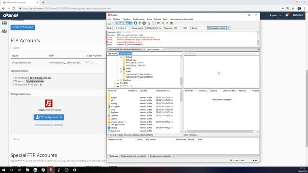This screenshot has width=308, height=173.
Task: Select Desktop folder in local file list
Action: coord(114,128)
